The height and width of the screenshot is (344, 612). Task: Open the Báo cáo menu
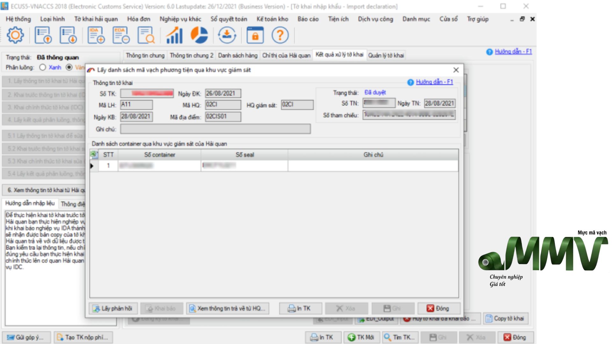308,19
